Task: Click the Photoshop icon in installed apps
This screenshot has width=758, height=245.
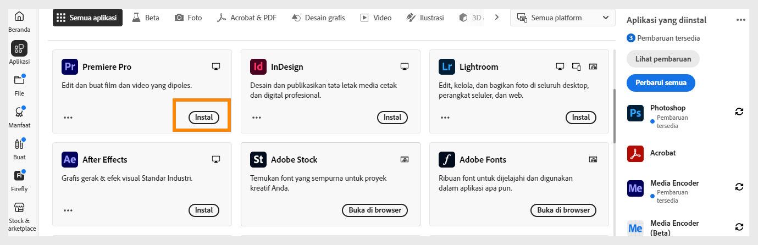Action: tap(635, 113)
